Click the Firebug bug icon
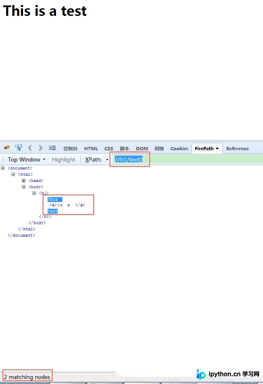The width and height of the screenshot is (263, 384). click(x=7, y=147)
